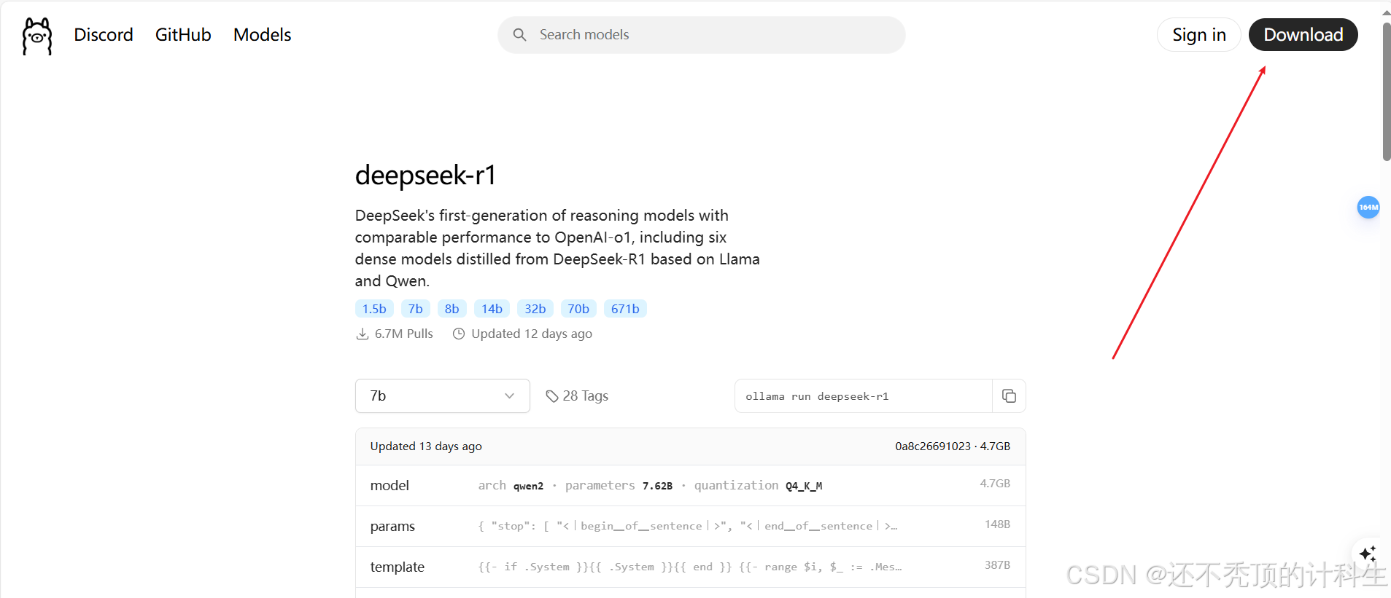Screen dimensions: 1391x598
Task: Select the 7b size tag
Action: pos(415,309)
